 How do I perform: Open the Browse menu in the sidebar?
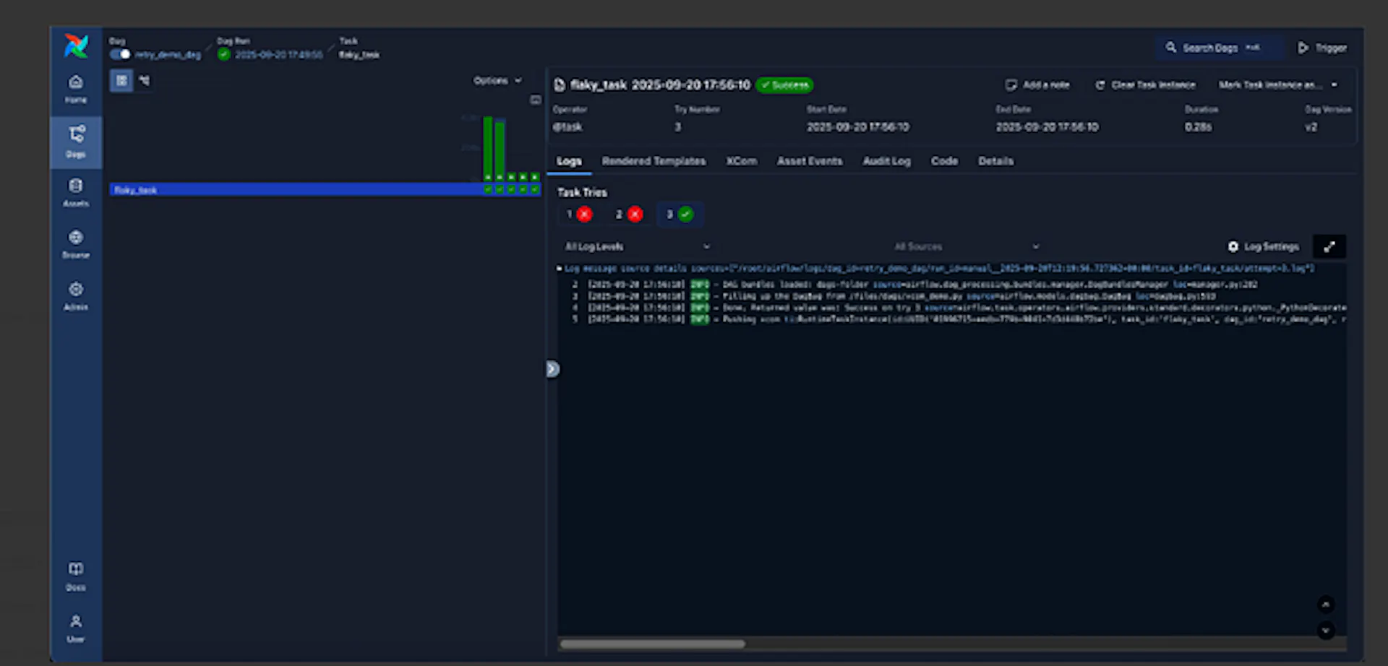[x=76, y=244]
